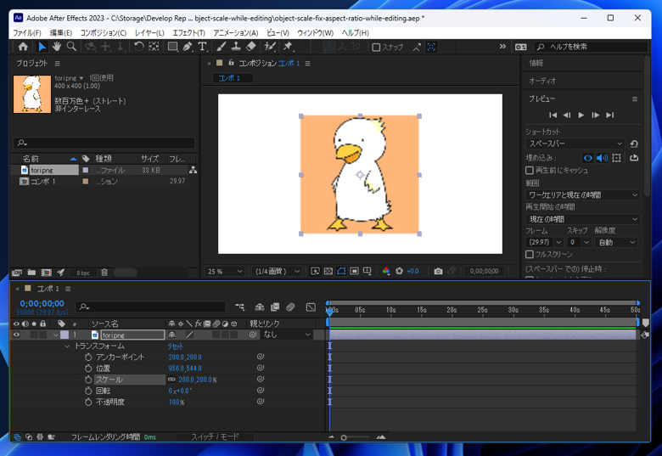Click the trash icon in Project panel
Viewport: 662px width, 456px height.
pyautogui.click(x=104, y=273)
